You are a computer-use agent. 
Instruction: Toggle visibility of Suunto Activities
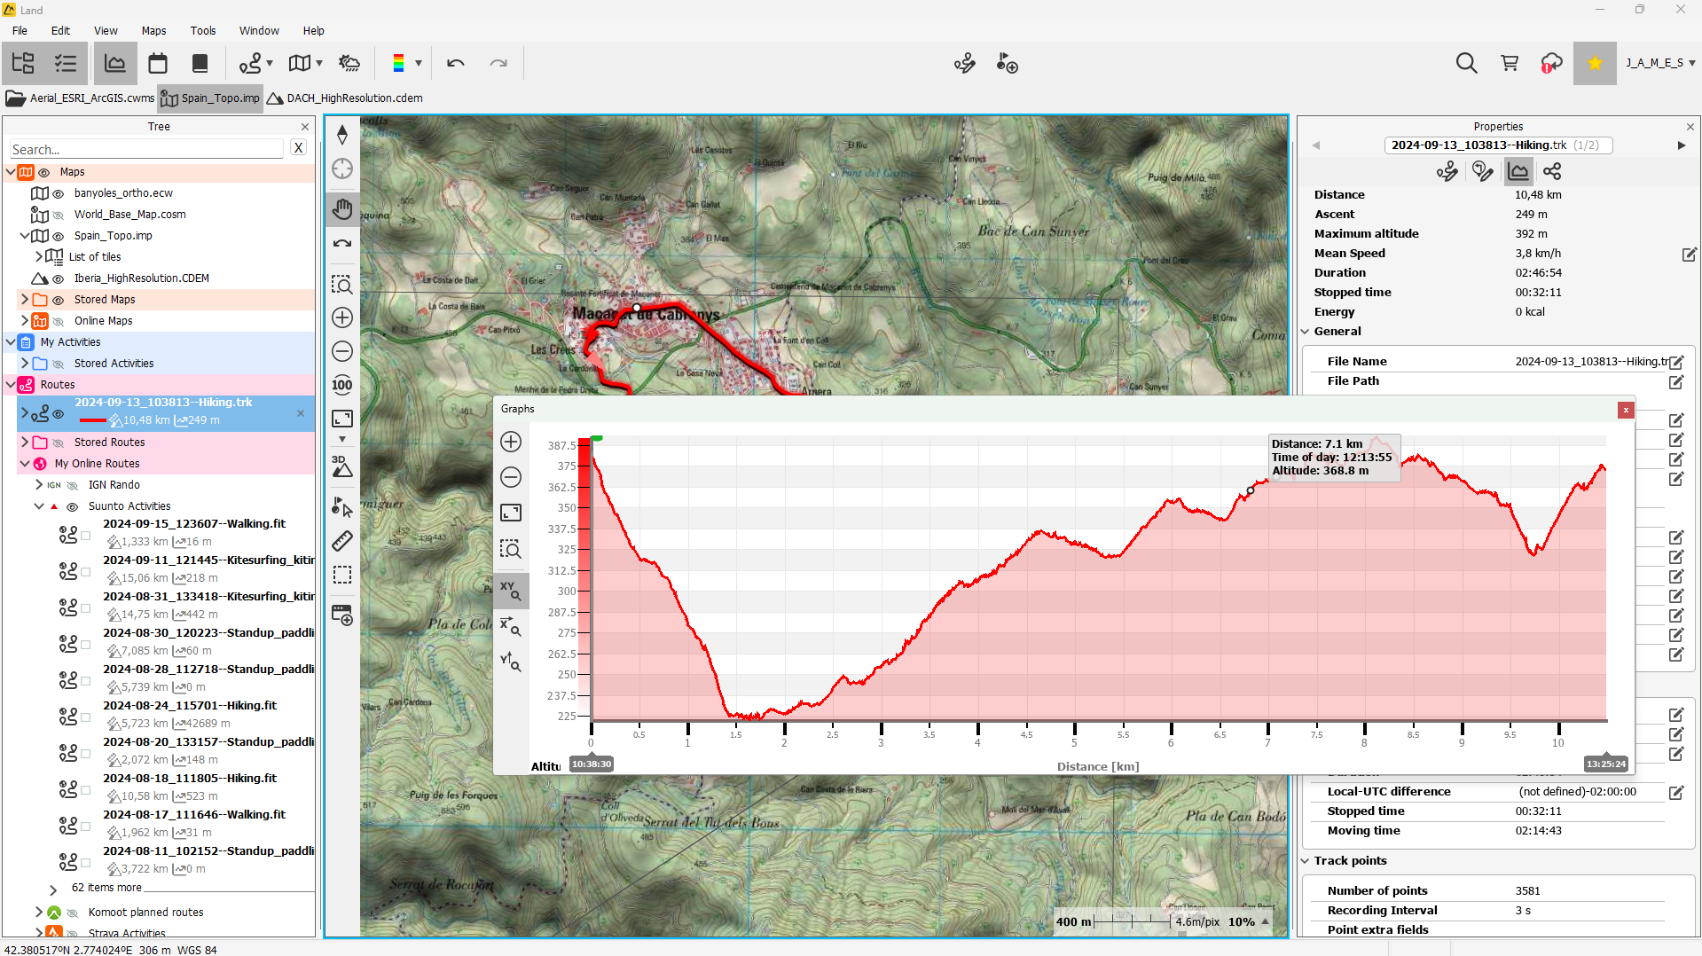[73, 506]
